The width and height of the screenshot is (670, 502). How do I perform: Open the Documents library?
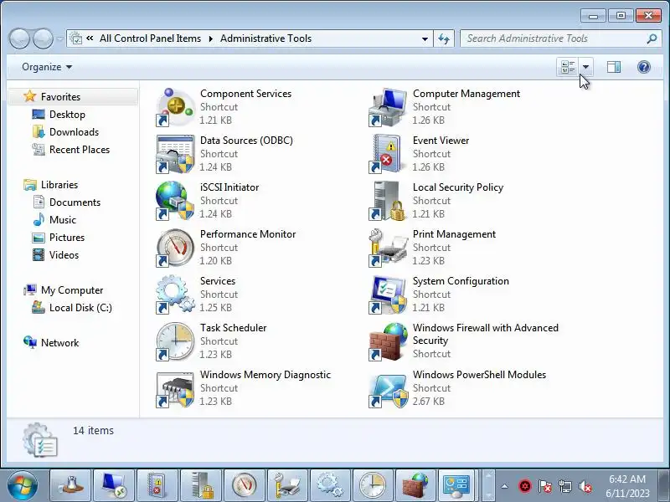[75, 202]
